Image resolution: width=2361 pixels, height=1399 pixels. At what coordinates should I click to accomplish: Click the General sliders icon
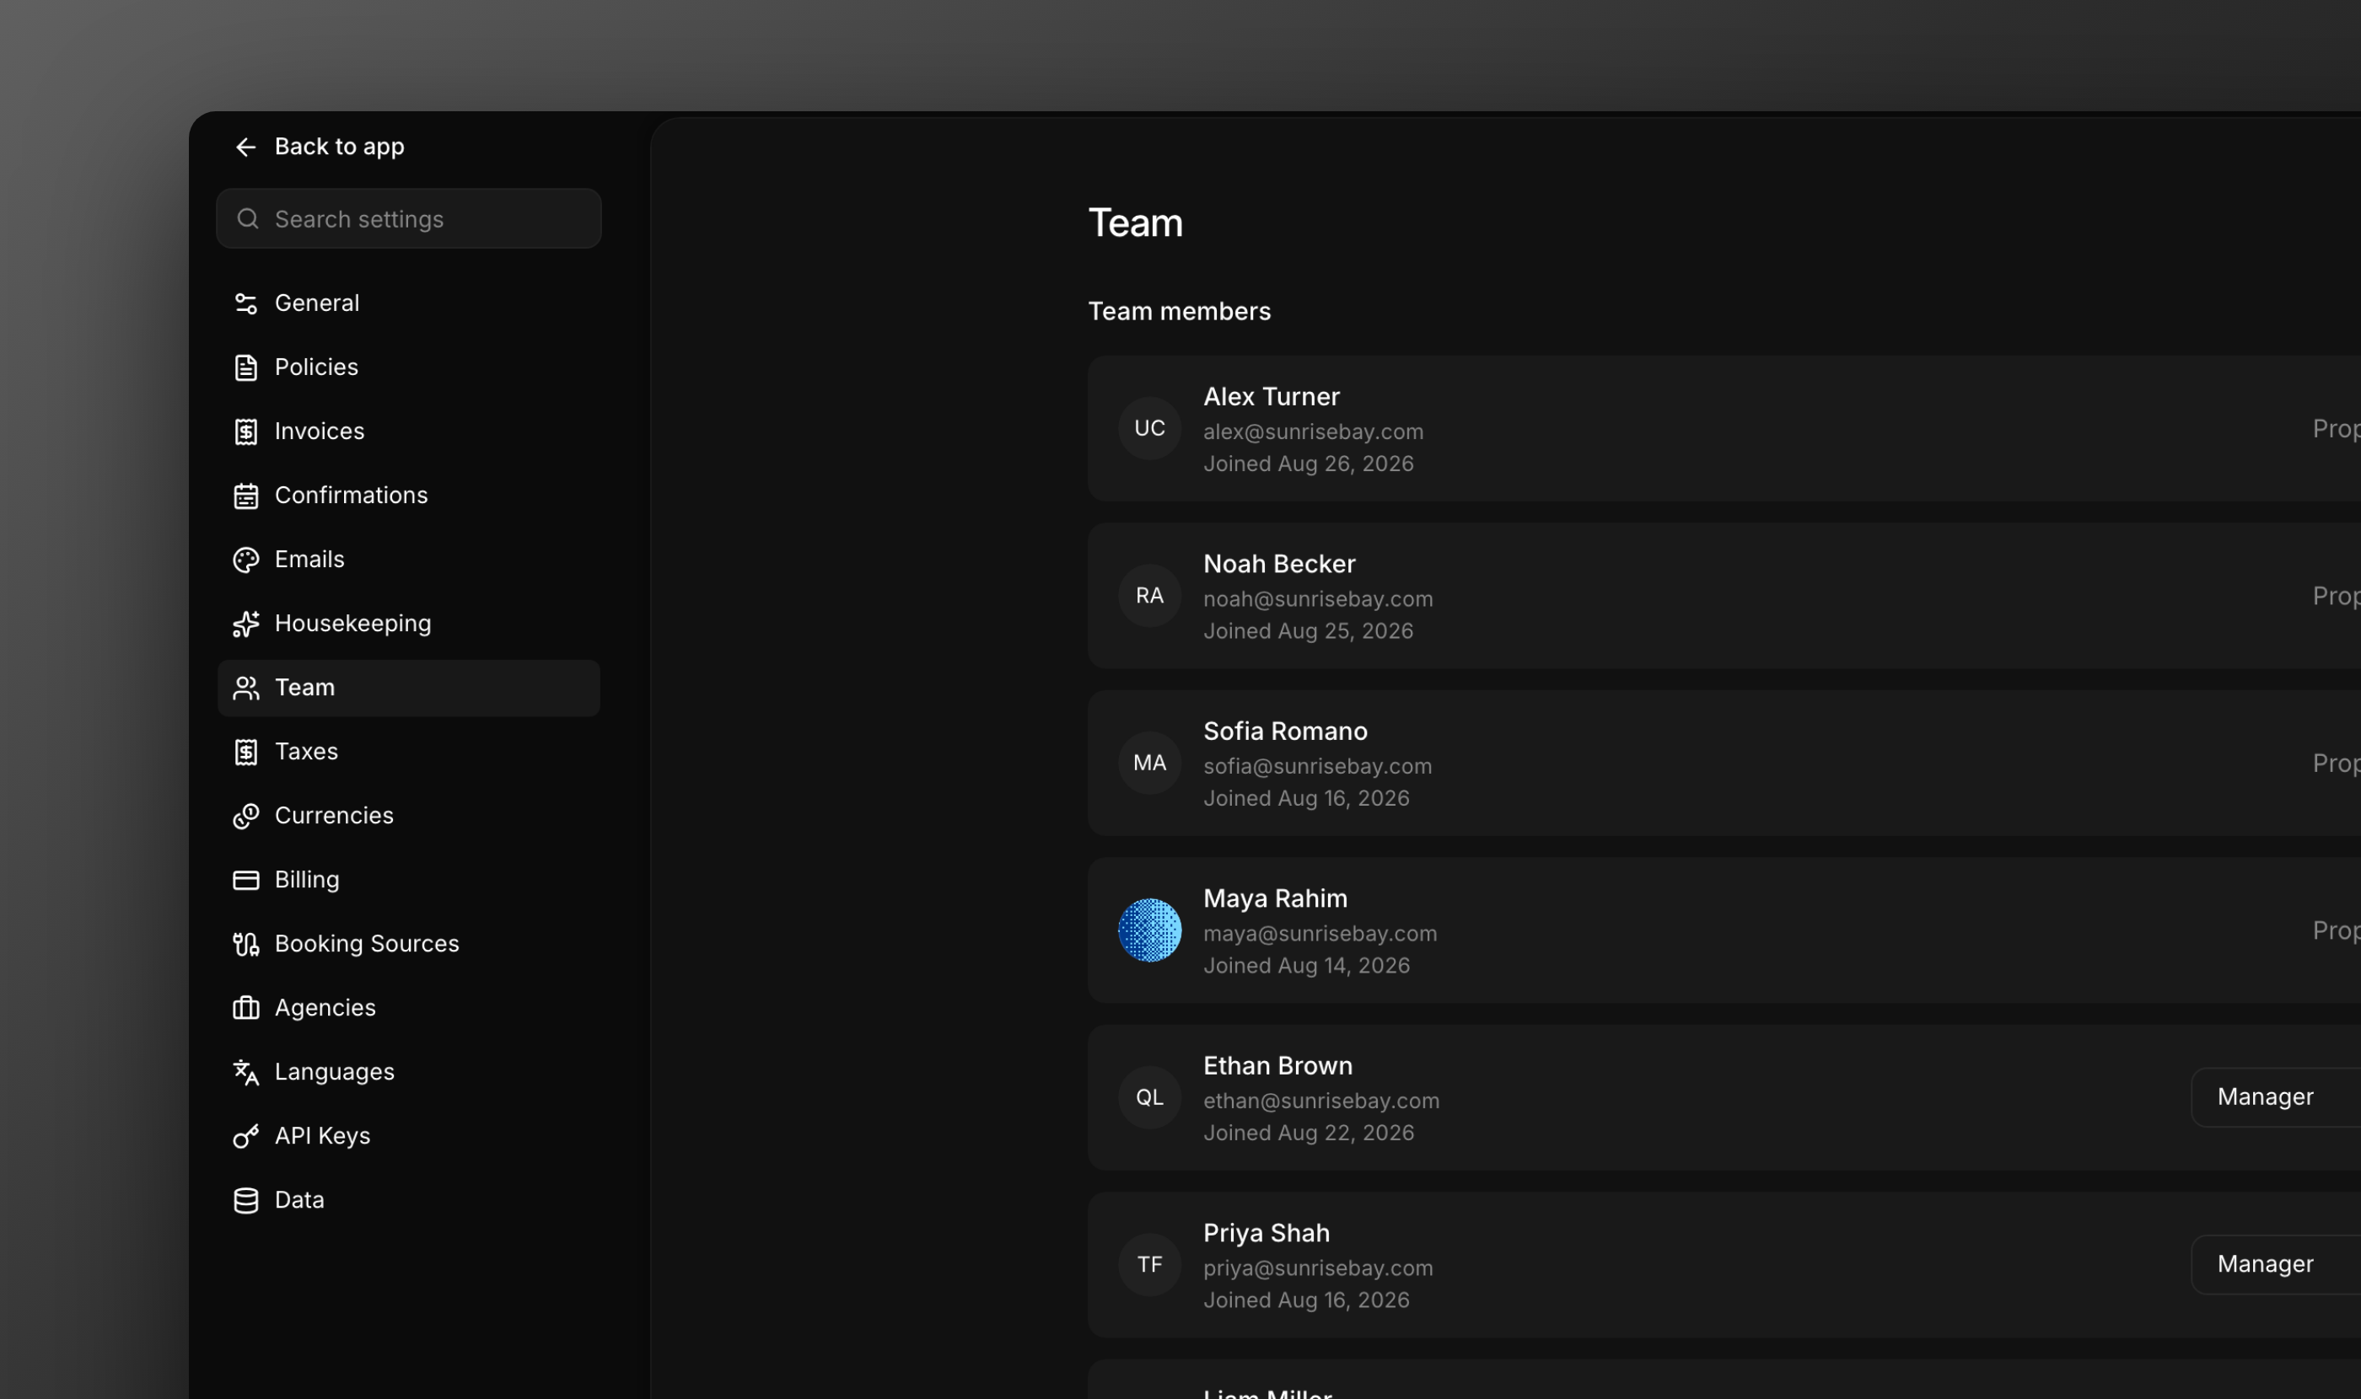[x=245, y=303]
